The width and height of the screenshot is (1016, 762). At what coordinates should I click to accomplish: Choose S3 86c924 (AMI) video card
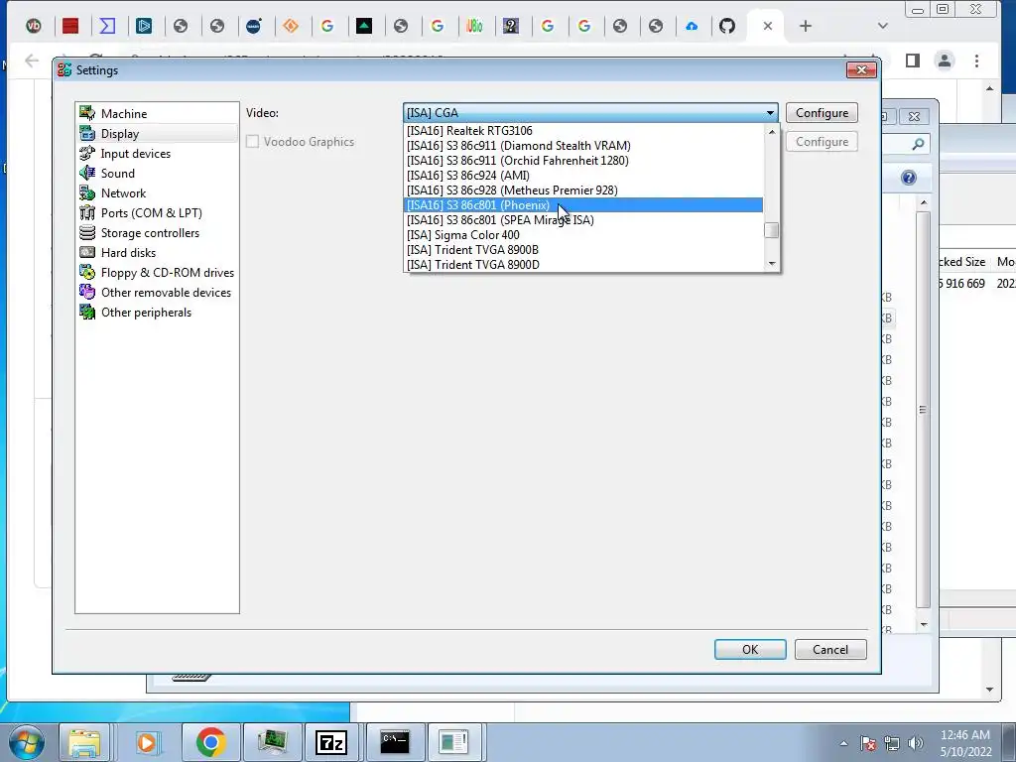pos(583,176)
